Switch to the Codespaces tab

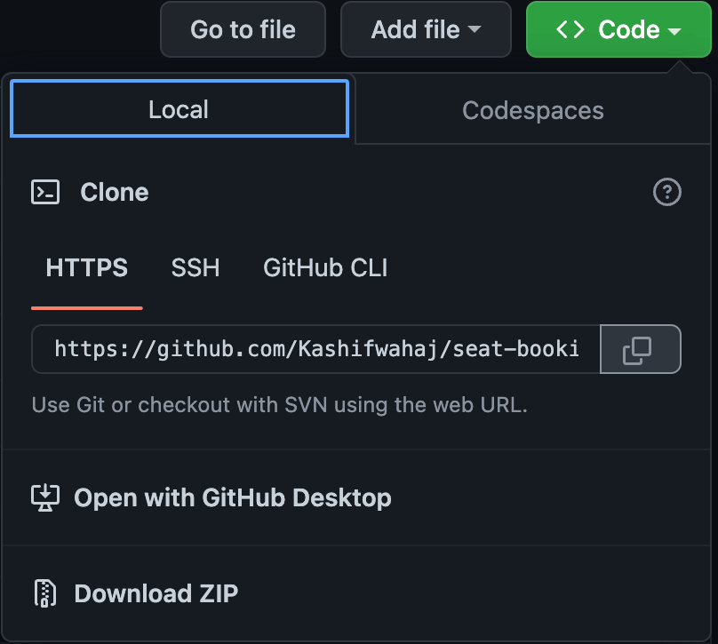[x=533, y=110]
